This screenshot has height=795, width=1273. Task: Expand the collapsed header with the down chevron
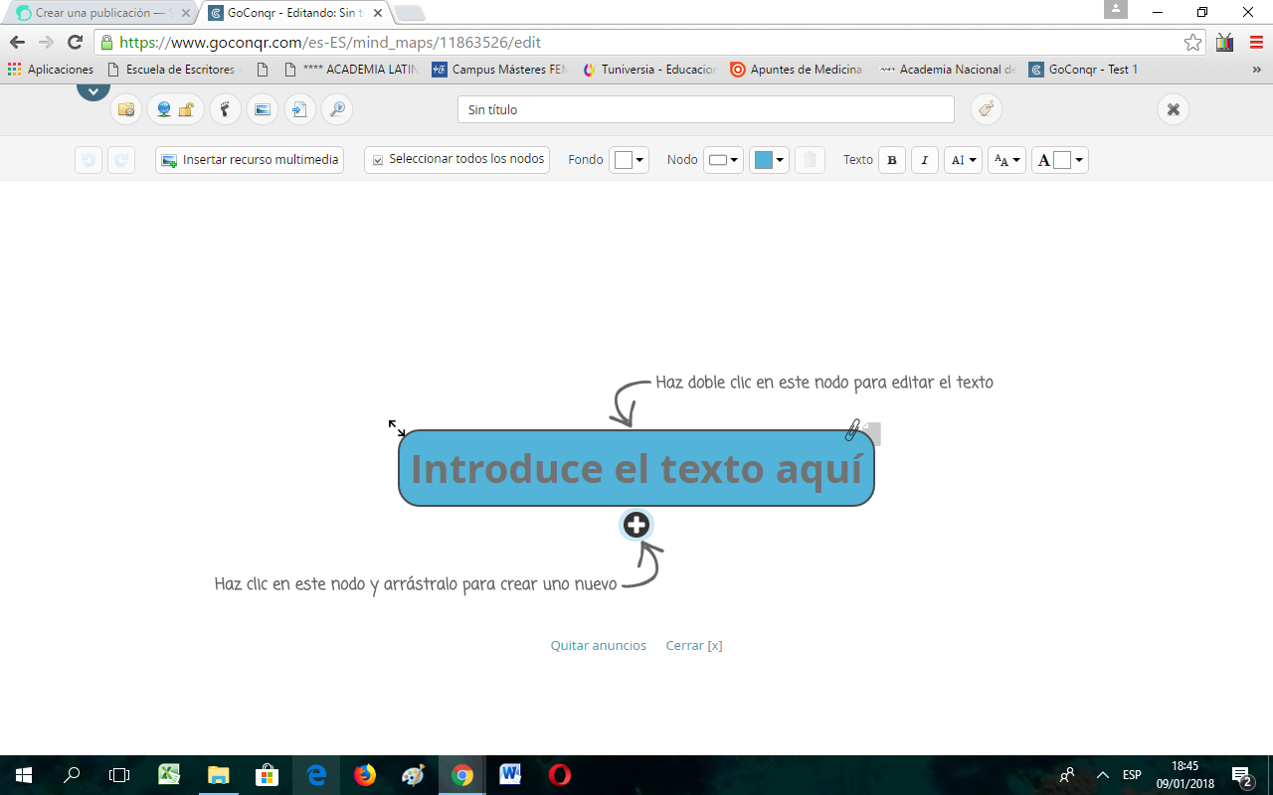point(93,91)
